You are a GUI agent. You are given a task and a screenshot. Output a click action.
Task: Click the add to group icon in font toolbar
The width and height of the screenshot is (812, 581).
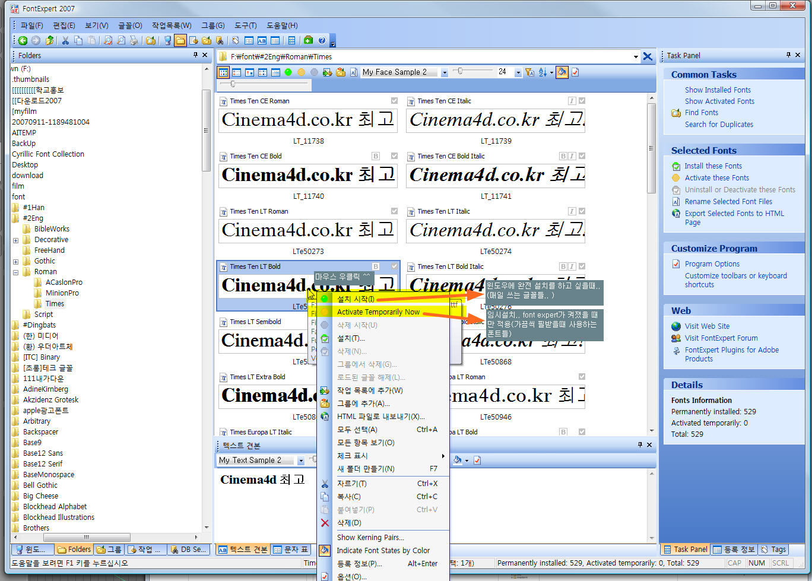click(341, 72)
